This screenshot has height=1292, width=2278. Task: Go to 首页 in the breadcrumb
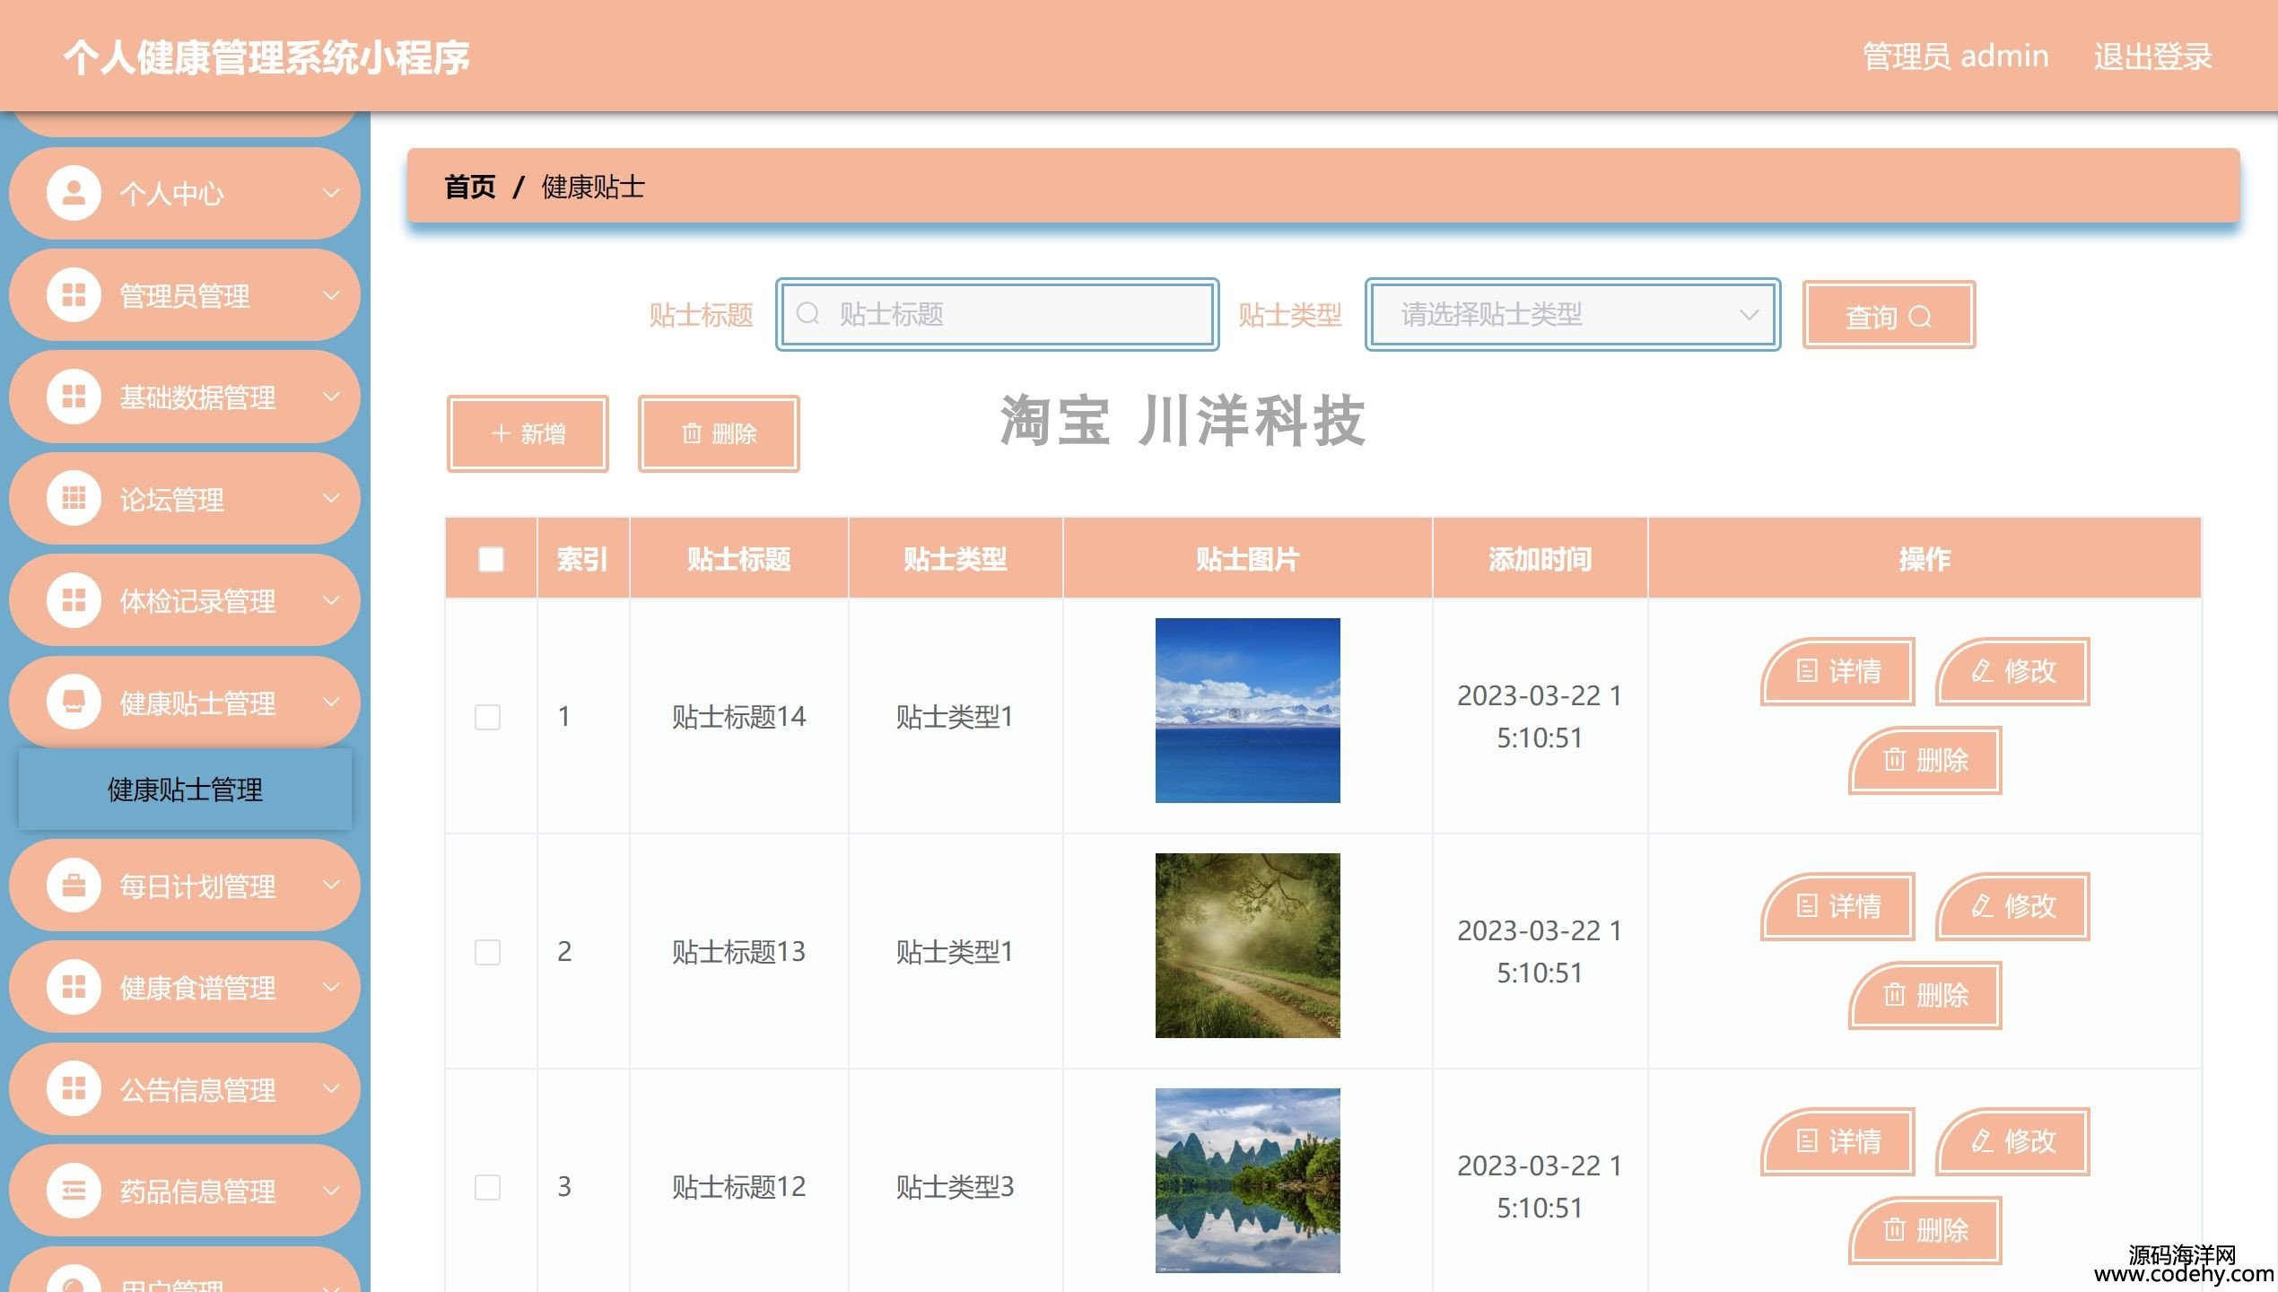[x=469, y=187]
